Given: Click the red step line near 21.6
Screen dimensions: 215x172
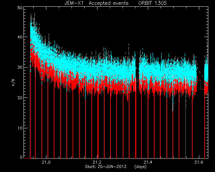Looking at the screenshot, I should [201, 85].
